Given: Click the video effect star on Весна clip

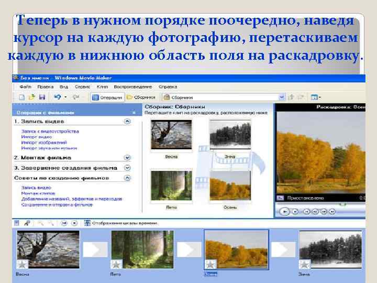Looking at the screenshot, I should (23, 264).
